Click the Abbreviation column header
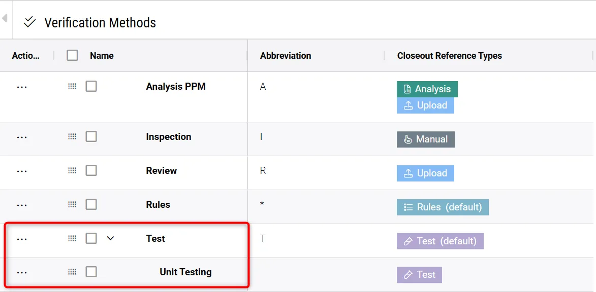 click(286, 56)
